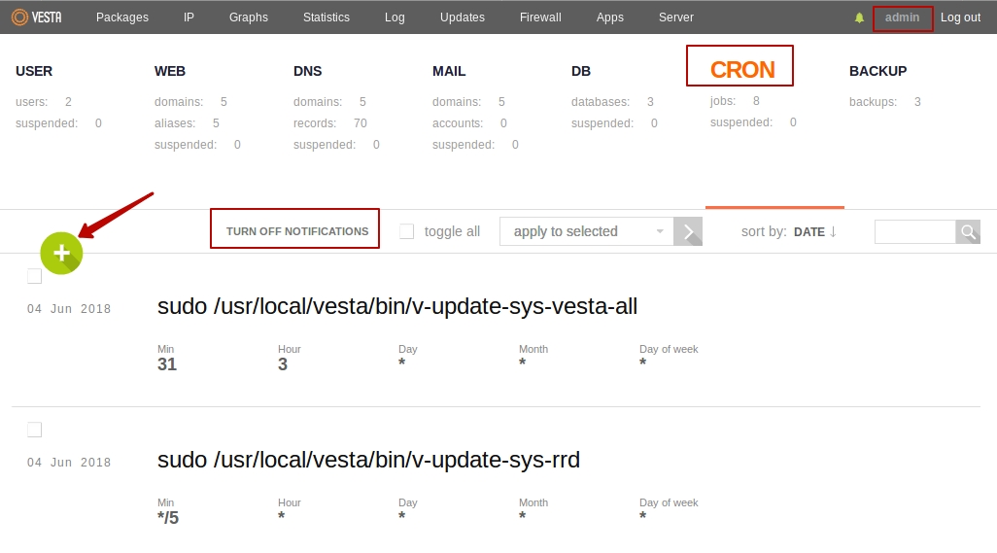Click Turn Off Notifications button
This screenshot has width=997, height=553.
tap(296, 232)
